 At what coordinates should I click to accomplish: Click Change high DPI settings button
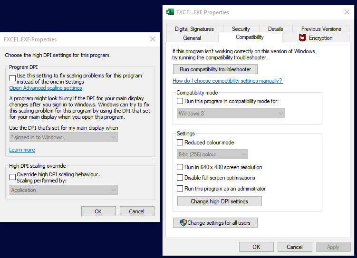(220, 201)
